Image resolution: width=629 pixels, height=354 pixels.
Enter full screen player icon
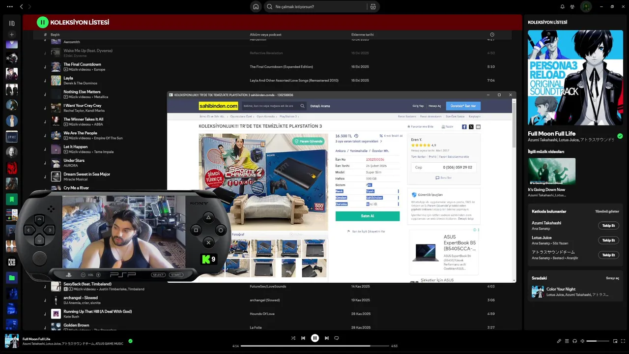click(x=623, y=341)
